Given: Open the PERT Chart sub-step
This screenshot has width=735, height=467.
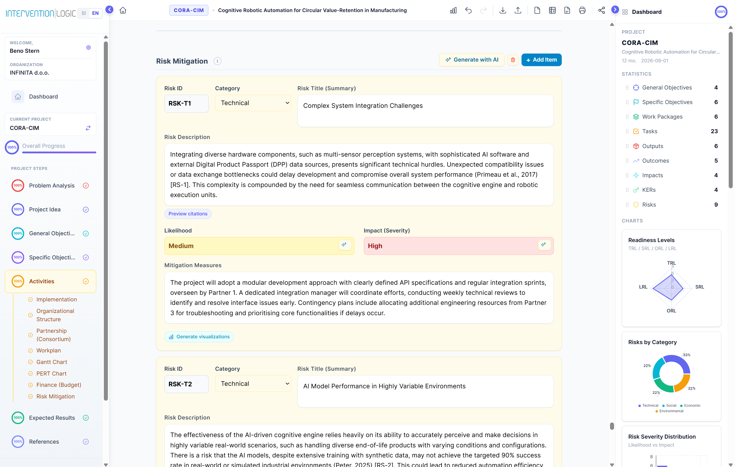Looking at the screenshot, I should pyautogui.click(x=51, y=374).
